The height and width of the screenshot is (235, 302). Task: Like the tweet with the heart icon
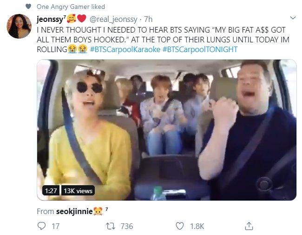click(x=180, y=226)
